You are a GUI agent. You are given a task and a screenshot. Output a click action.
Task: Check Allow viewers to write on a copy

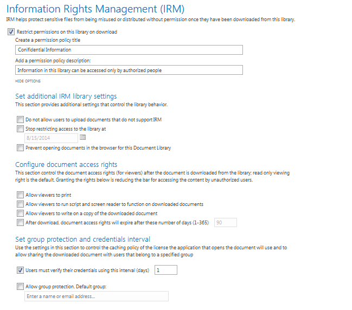pos(20,213)
